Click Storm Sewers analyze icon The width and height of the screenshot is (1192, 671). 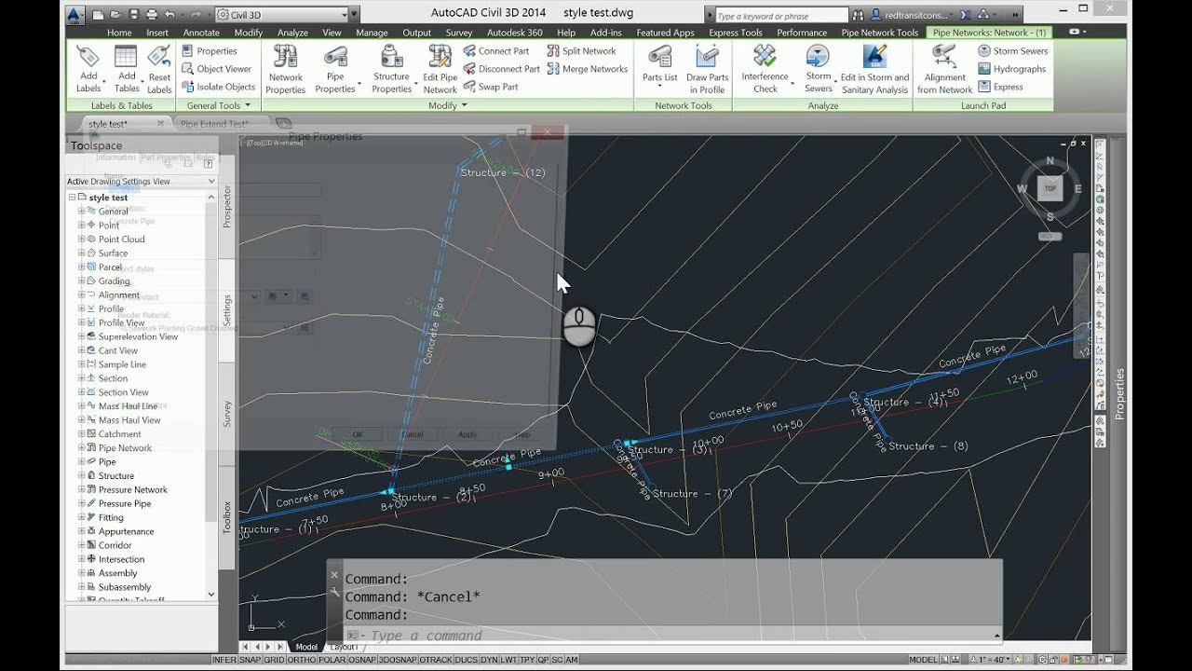point(818,68)
